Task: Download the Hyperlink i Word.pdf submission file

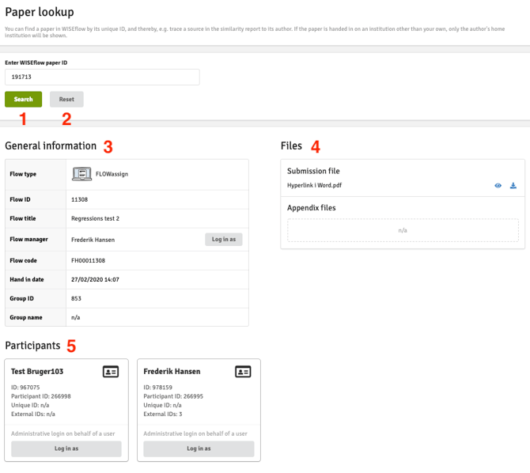Action: click(x=513, y=186)
